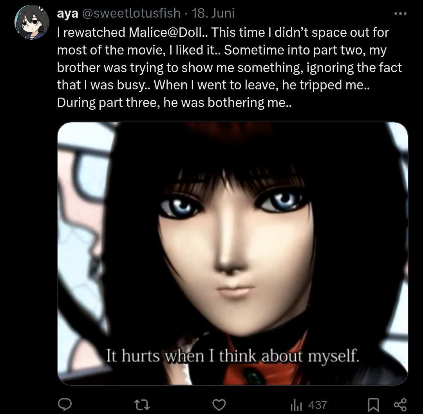The height and width of the screenshot is (414, 423).
Task: Bookmark this post by aya
Action: click(x=373, y=405)
